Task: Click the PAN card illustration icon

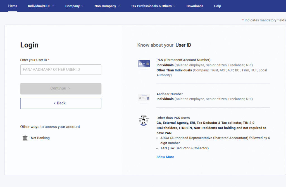Action: (144, 64)
